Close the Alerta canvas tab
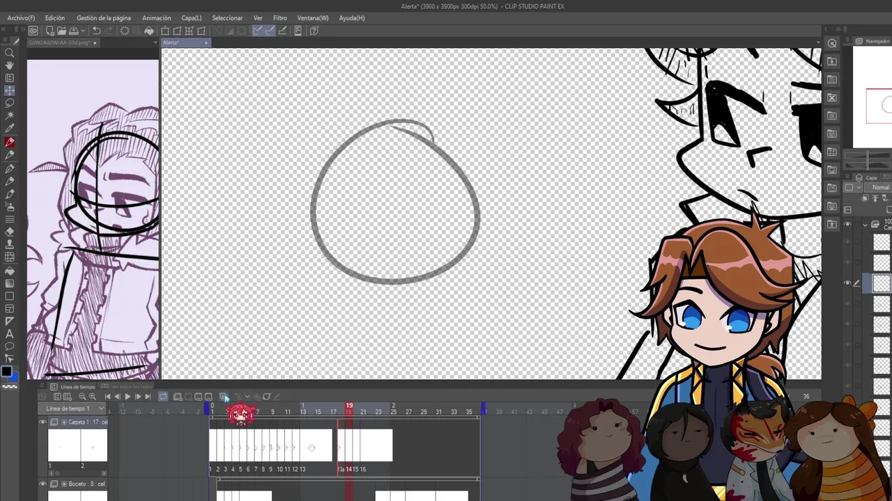The image size is (892, 501). [x=206, y=42]
